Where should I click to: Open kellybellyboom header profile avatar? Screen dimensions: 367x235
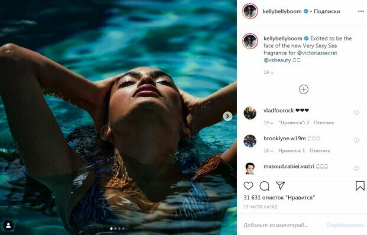[x=250, y=11]
